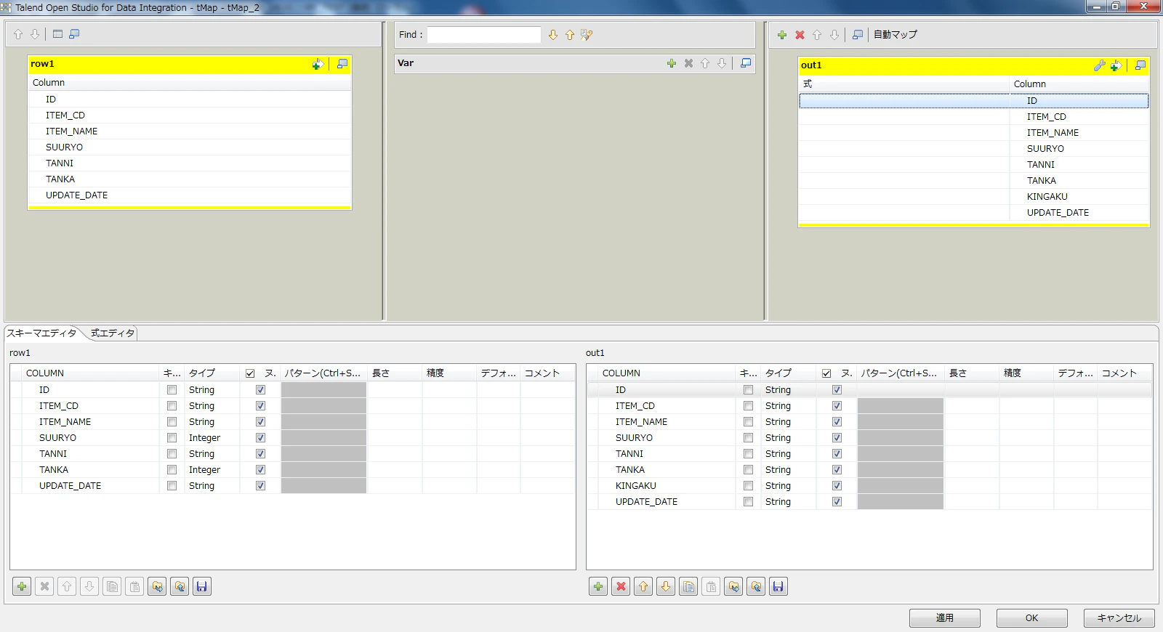Jump to next Find match arrow
Viewport: 1163px width, 632px height.
(553, 35)
